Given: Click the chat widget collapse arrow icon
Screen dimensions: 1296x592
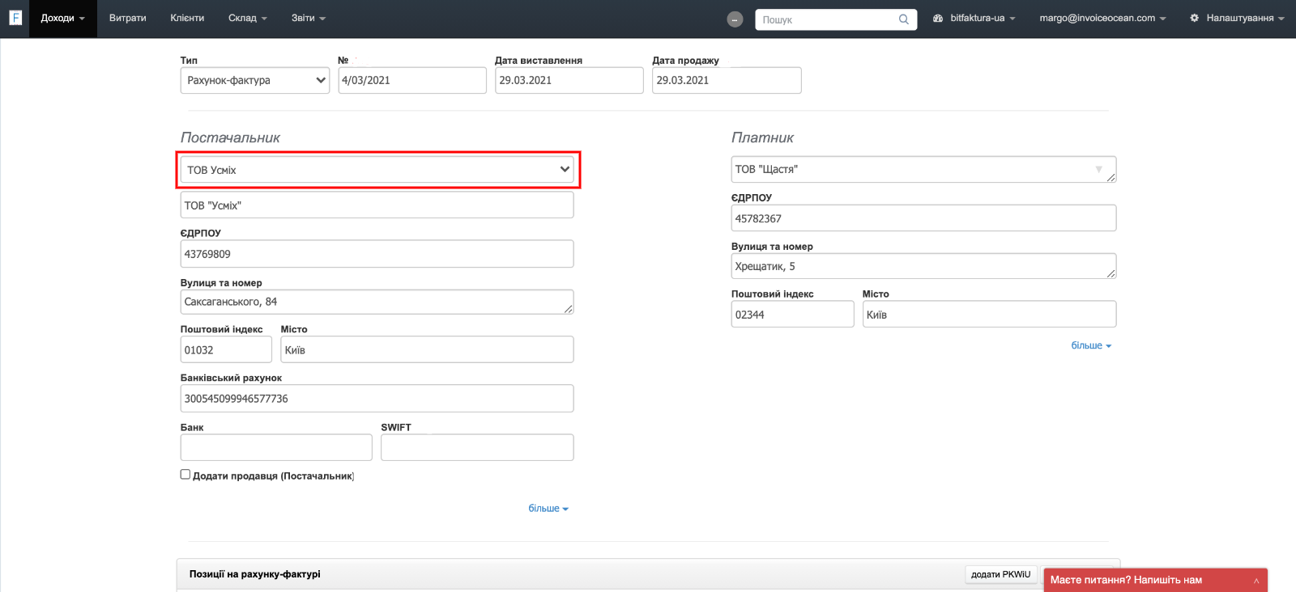Looking at the screenshot, I should coord(1256,581).
